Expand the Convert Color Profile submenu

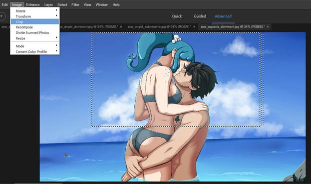(35, 51)
